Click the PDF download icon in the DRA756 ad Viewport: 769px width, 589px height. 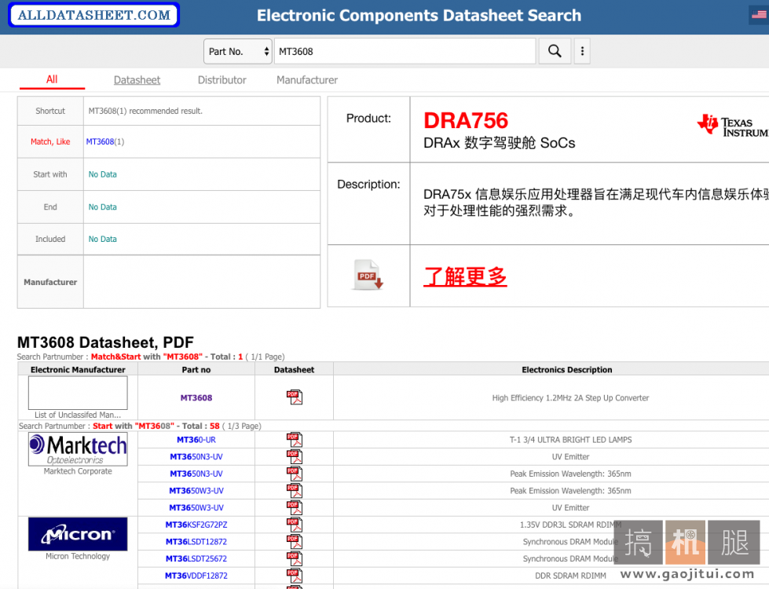[368, 275]
